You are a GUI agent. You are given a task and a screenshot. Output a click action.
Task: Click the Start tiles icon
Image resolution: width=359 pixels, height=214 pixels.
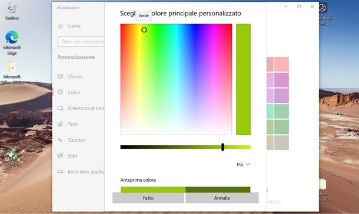pyautogui.click(x=60, y=156)
